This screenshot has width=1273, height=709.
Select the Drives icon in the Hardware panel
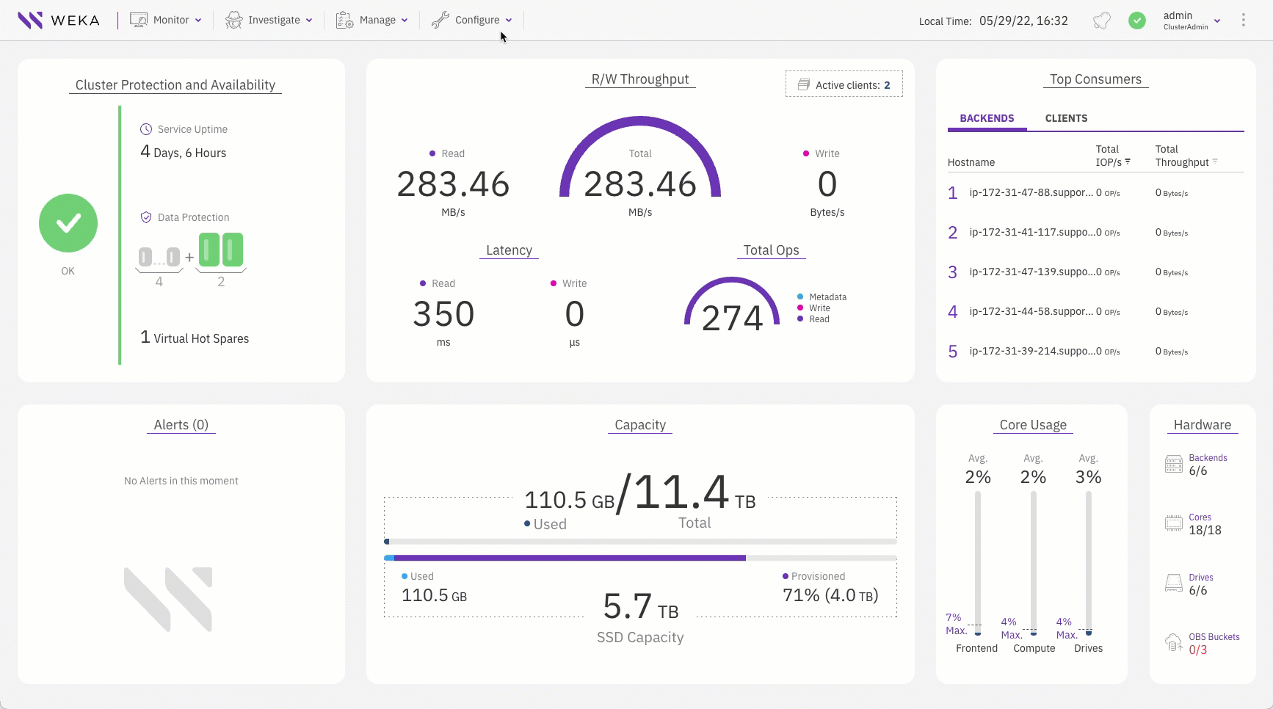1173,582
